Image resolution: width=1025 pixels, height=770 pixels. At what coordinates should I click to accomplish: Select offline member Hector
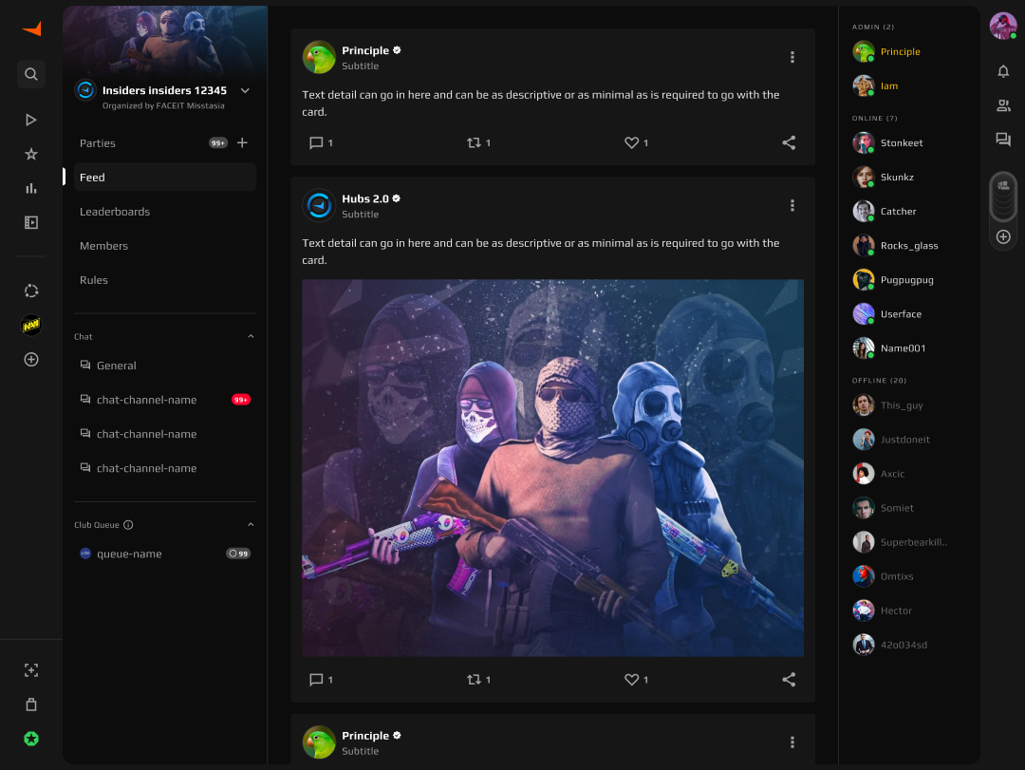pyautogui.click(x=883, y=610)
